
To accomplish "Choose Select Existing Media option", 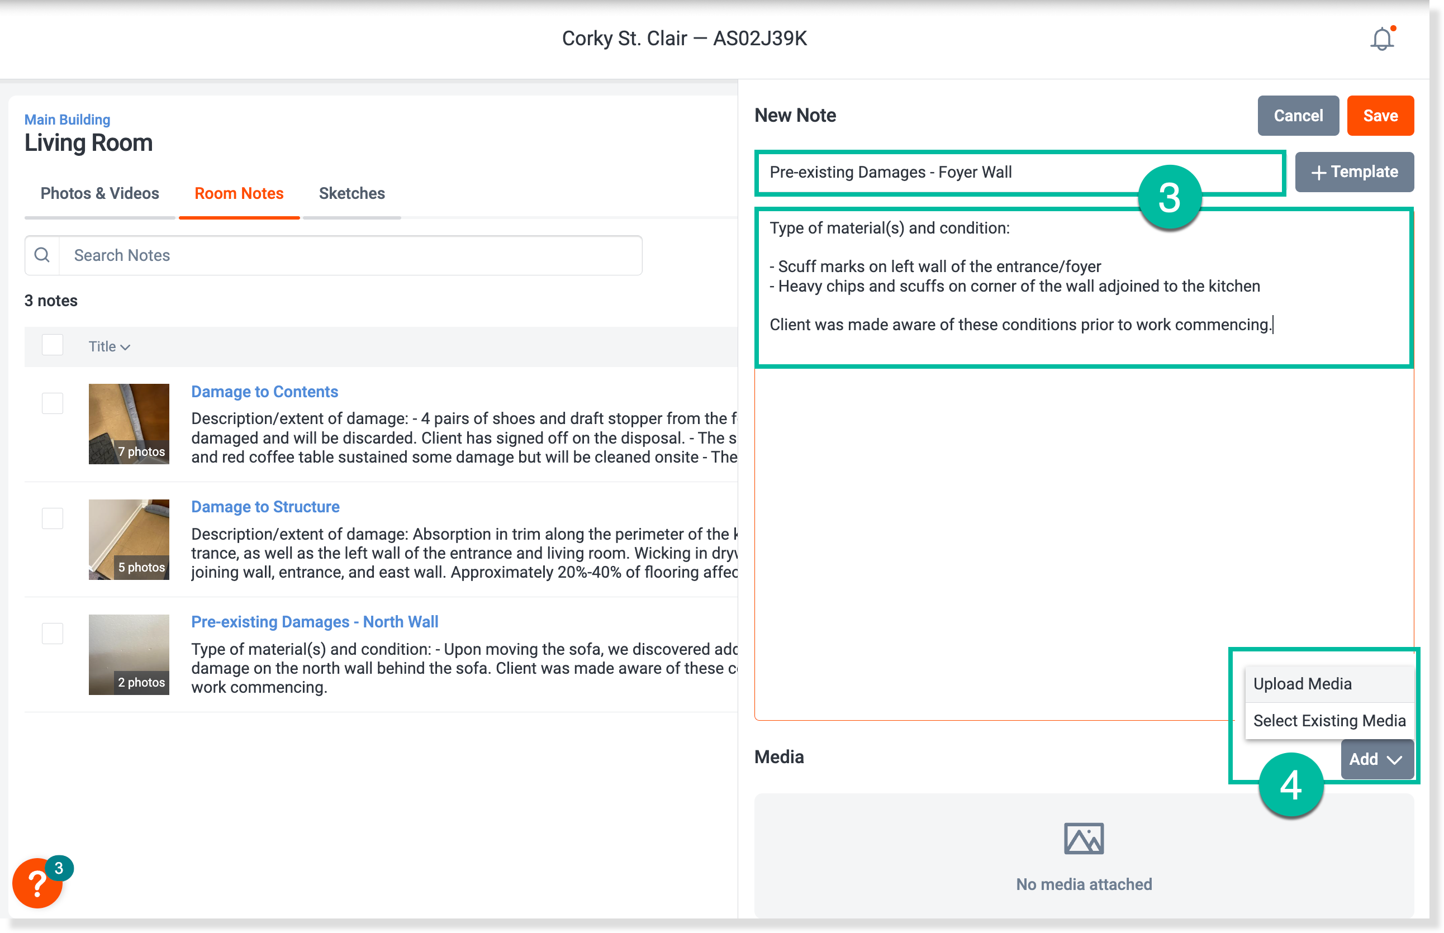I will pos(1329,721).
